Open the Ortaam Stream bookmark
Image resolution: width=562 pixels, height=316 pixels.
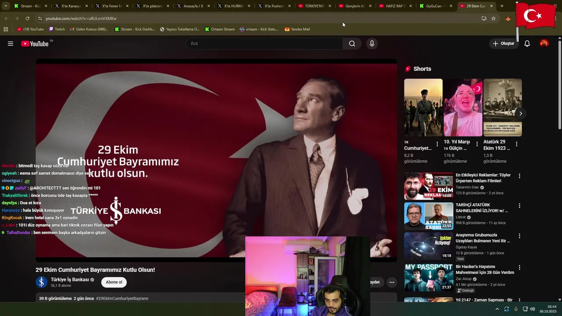pos(220,29)
